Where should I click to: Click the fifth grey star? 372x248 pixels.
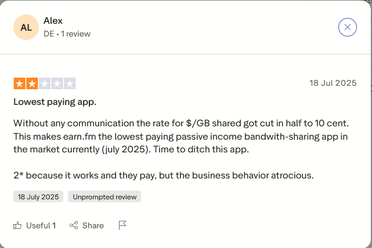[70, 83]
